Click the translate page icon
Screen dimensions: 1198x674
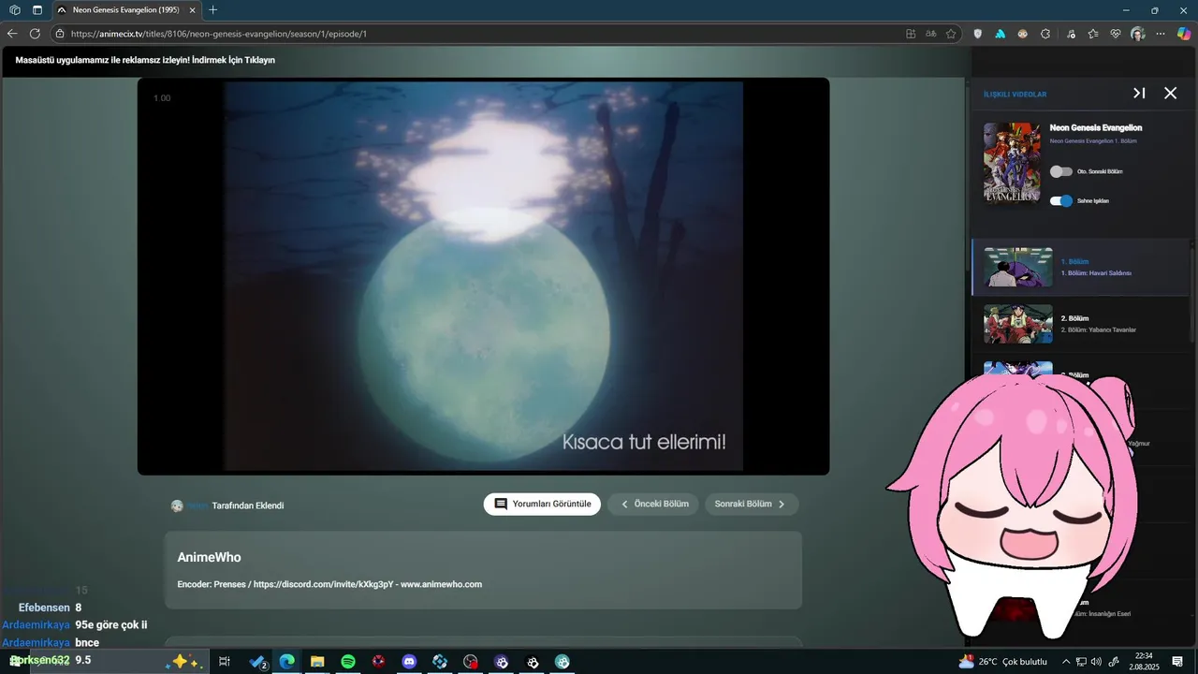tap(931, 34)
